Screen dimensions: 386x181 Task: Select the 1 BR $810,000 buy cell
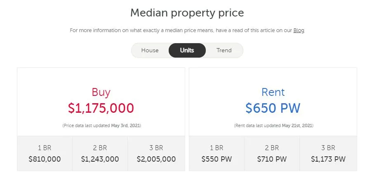pos(45,153)
